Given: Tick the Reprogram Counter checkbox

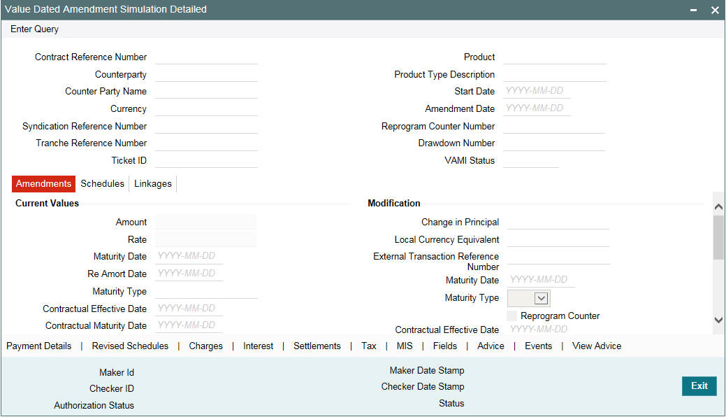Looking at the screenshot, I should pos(511,316).
